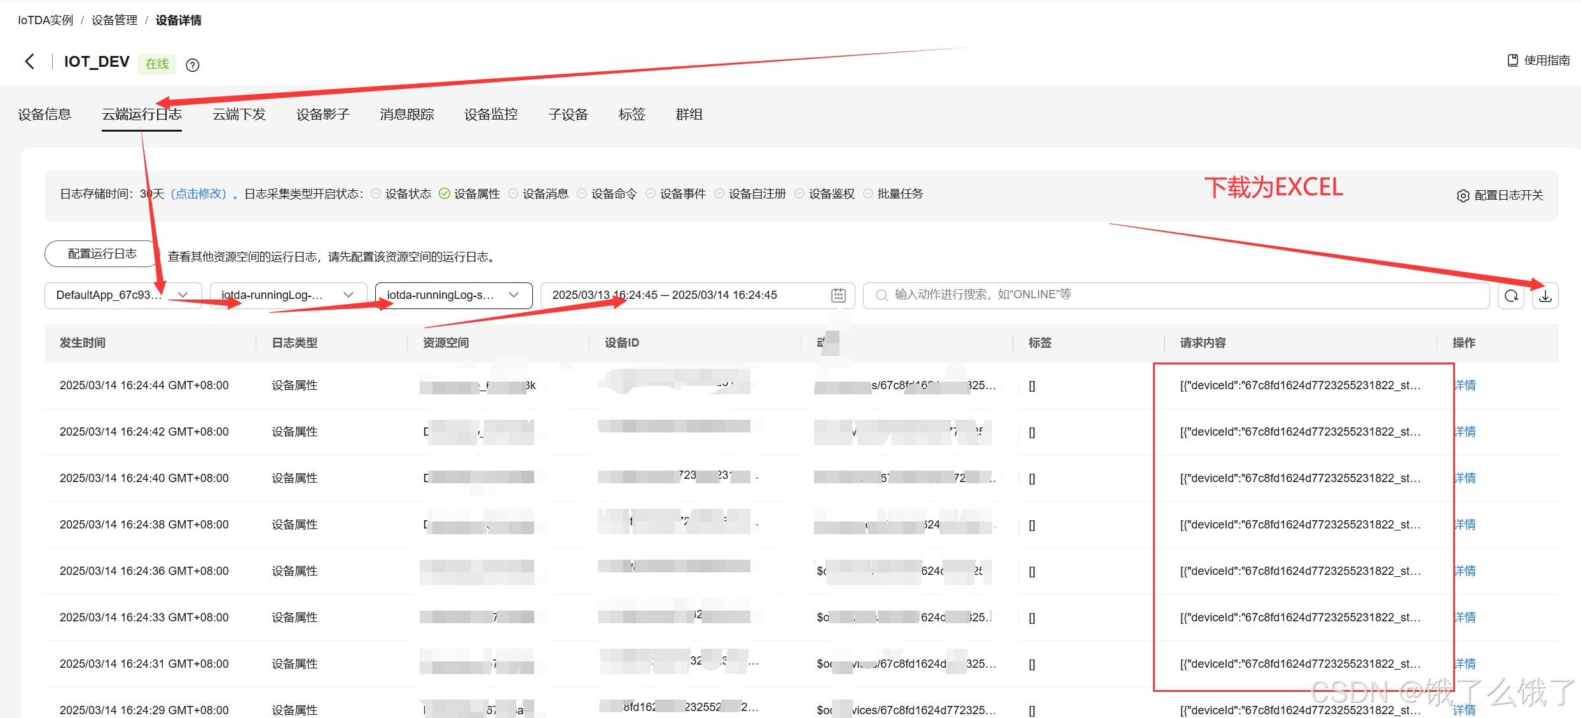The height and width of the screenshot is (718, 1581).
Task: Download logs using the download icon
Action: coord(1545,296)
